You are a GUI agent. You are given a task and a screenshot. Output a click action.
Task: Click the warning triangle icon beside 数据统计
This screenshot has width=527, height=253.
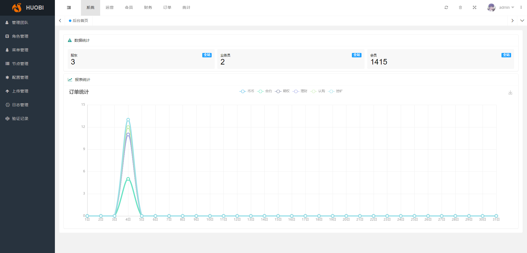[70, 40]
